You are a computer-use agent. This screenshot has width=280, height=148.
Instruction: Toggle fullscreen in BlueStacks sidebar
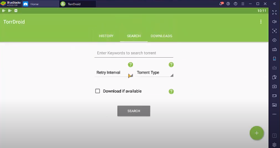coord(274,12)
